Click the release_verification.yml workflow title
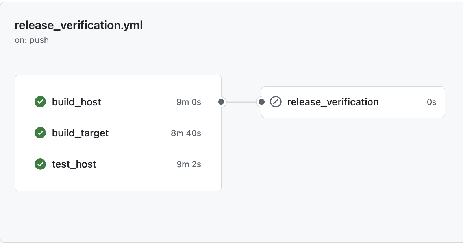463x243 pixels. tap(78, 25)
